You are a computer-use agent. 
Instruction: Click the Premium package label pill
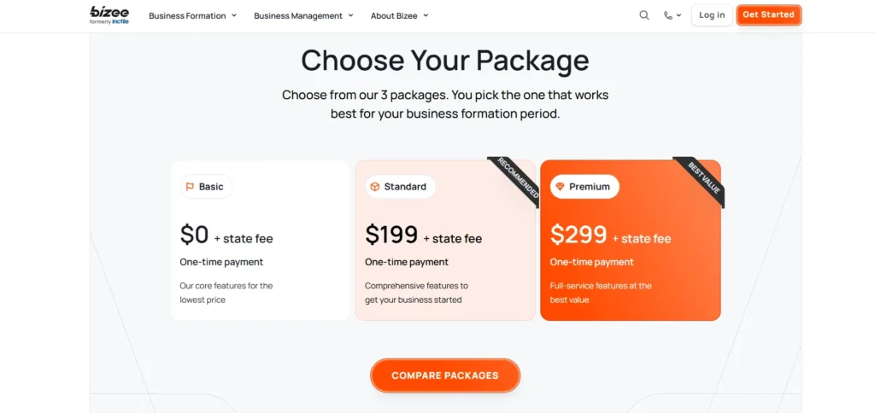[584, 187]
